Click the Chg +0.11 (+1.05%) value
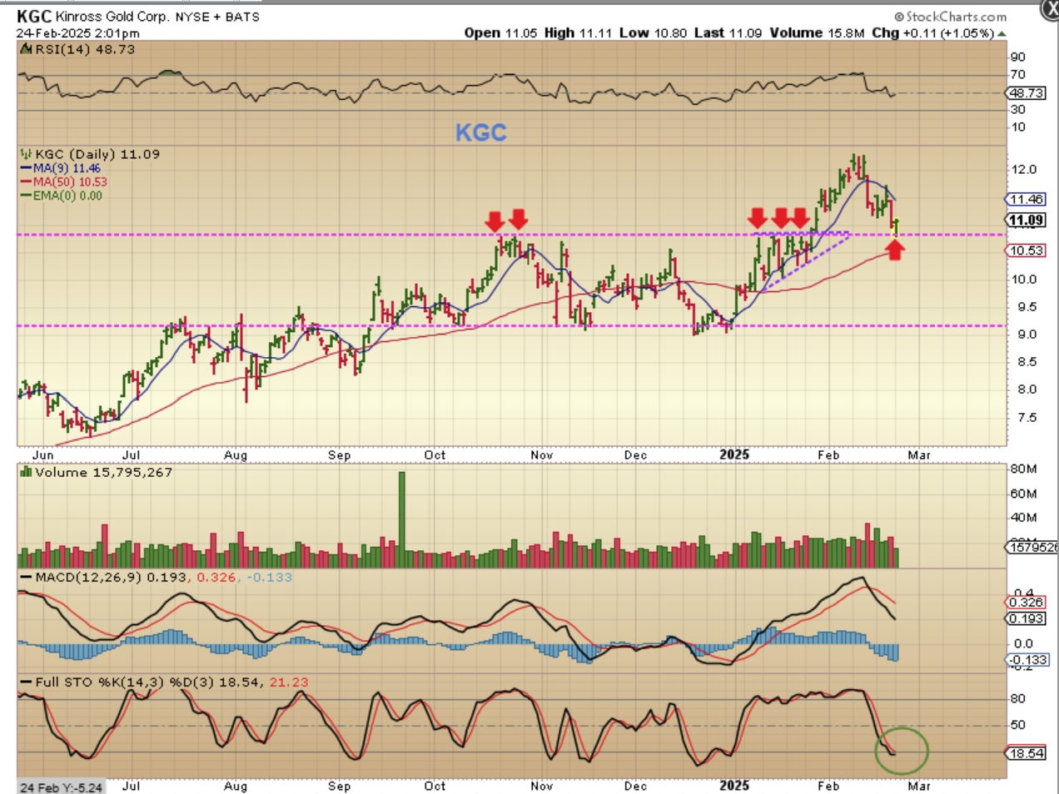This screenshot has width=1059, height=794. (x=933, y=32)
